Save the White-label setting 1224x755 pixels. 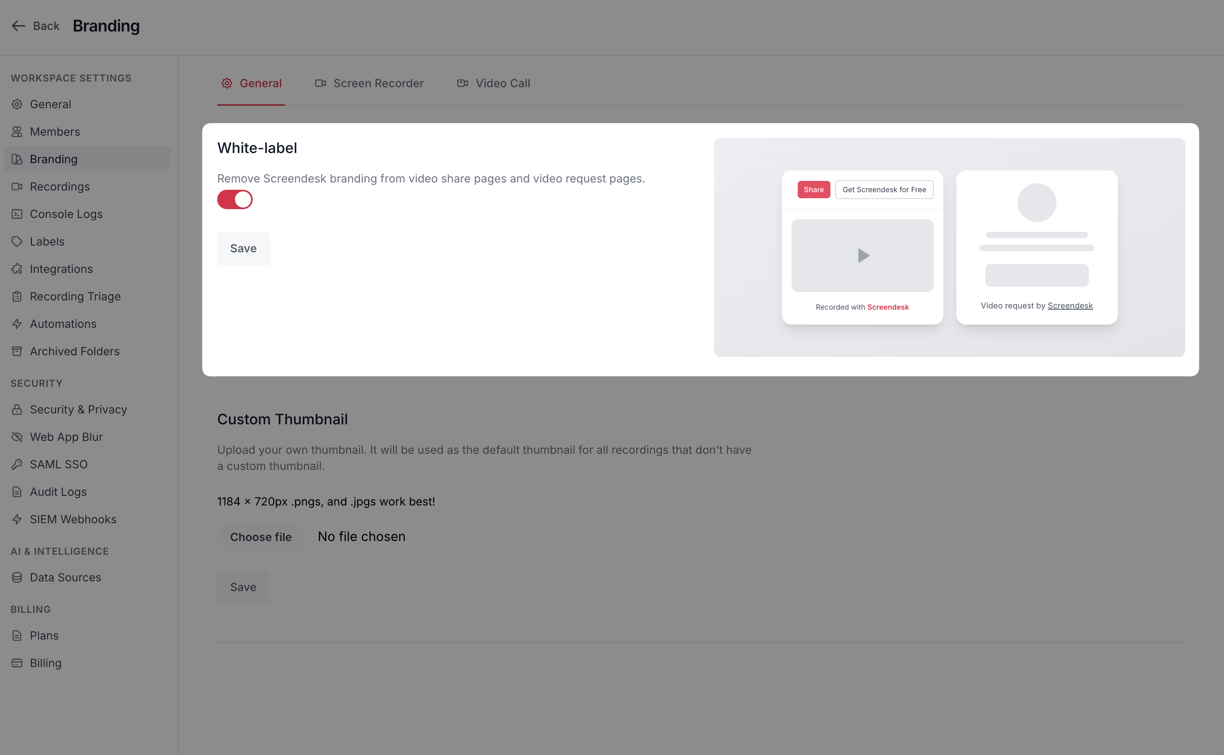coord(243,249)
